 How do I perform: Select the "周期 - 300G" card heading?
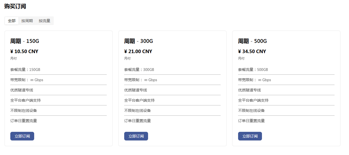click(139, 41)
